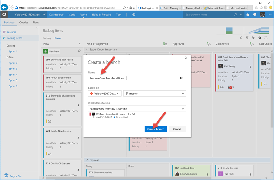Open the Recycle Bin icon
This screenshot has height=180, width=274.
click(x=6, y=176)
